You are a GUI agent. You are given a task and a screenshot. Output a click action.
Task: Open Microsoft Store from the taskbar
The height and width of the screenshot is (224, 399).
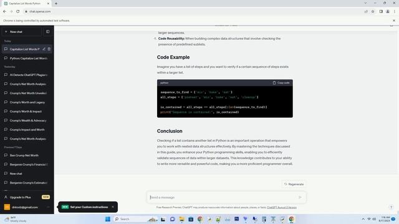click(191, 219)
